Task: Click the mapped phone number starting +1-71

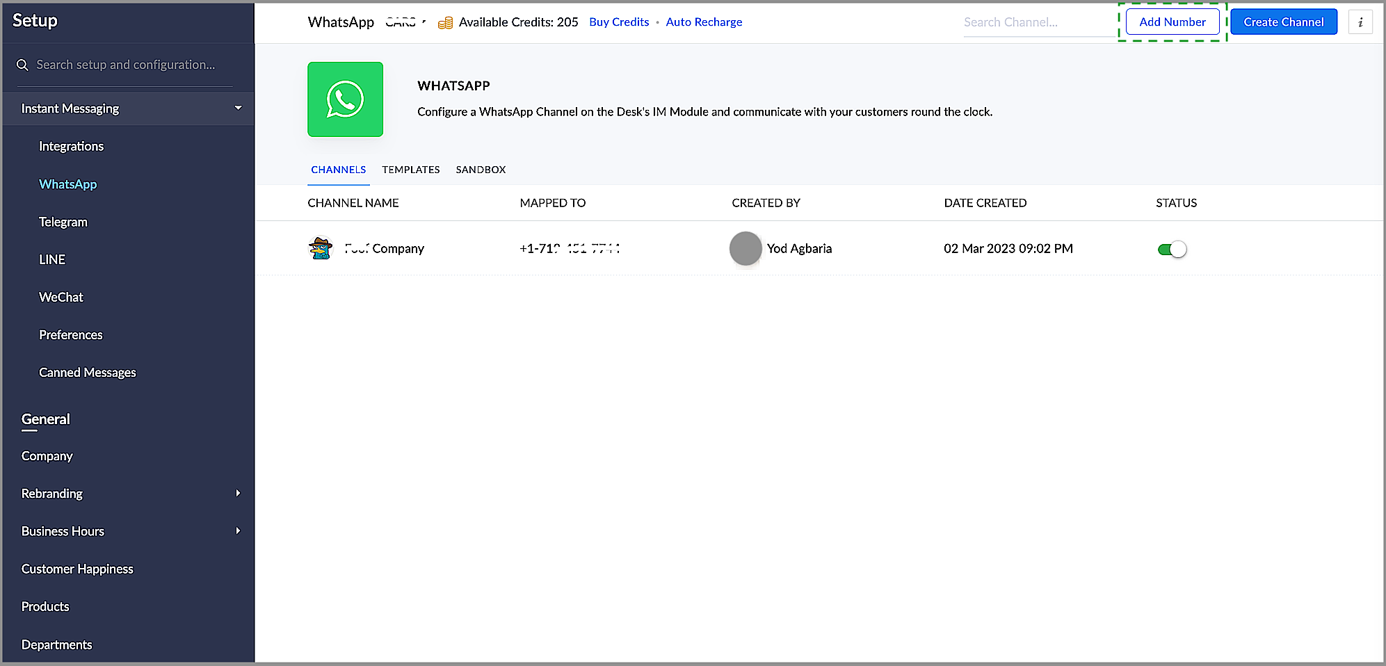Action: [570, 249]
